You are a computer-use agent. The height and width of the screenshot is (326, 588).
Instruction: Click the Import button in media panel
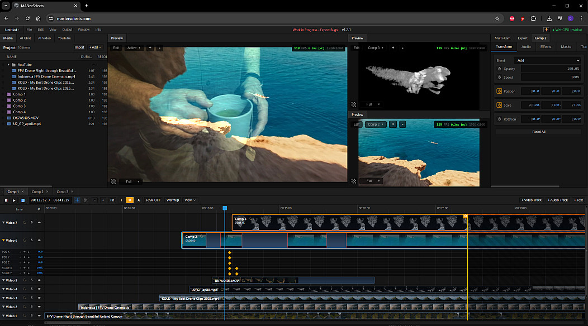[x=79, y=47]
